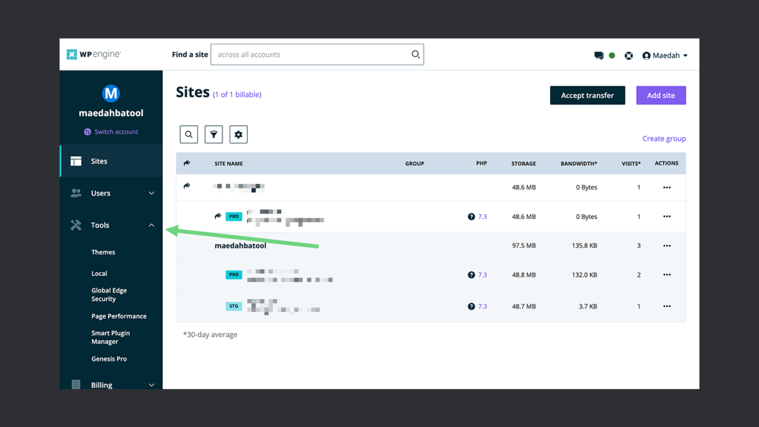Image resolution: width=759 pixels, height=427 pixels.
Task: Expand the Users section chevron
Action: coord(151,193)
